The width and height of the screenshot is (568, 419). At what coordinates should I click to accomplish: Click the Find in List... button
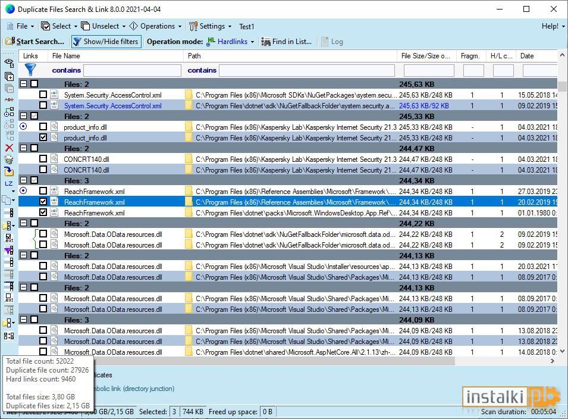[287, 42]
